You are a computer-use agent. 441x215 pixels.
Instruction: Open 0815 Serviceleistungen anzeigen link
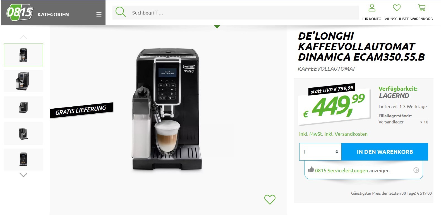click(352, 171)
